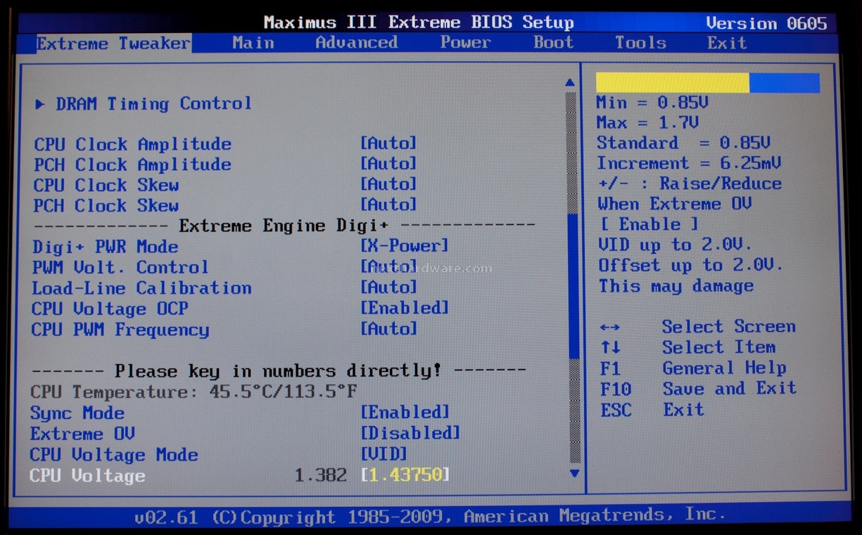Viewport: 862px width, 535px height.
Task: Select the PCH Clock Skew label
Action: click(x=106, y=205)
